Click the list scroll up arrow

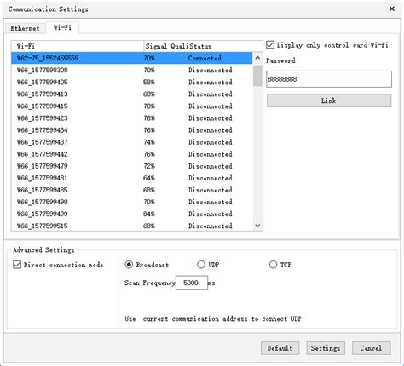point(257,58)
